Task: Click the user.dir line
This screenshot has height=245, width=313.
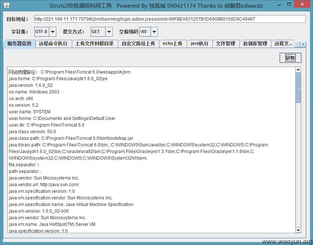Action: [46, 125]
